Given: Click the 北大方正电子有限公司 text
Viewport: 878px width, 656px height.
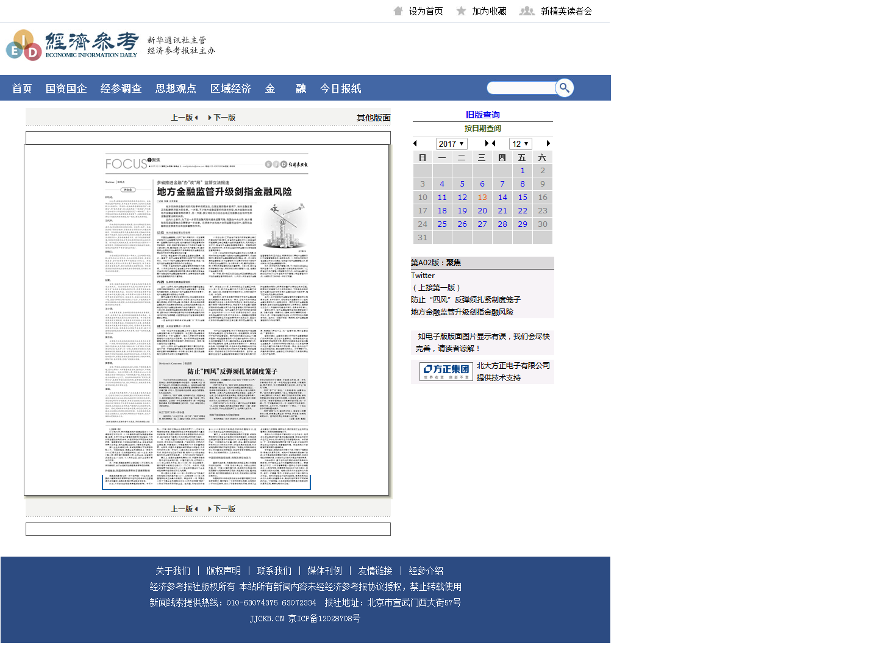Looking at the screenshot, I should tap(513, 365).
